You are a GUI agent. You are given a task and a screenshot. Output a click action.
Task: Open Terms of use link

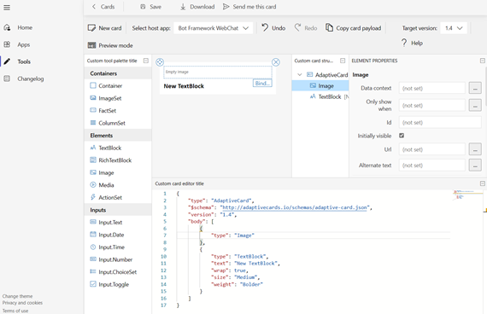click(15, 311)
